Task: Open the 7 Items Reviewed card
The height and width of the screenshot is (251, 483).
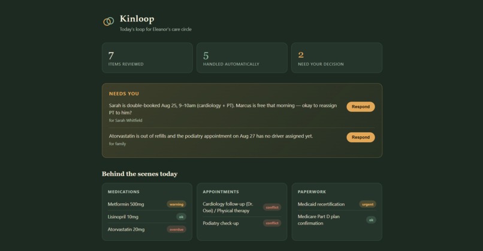Action: pos(147,58)
